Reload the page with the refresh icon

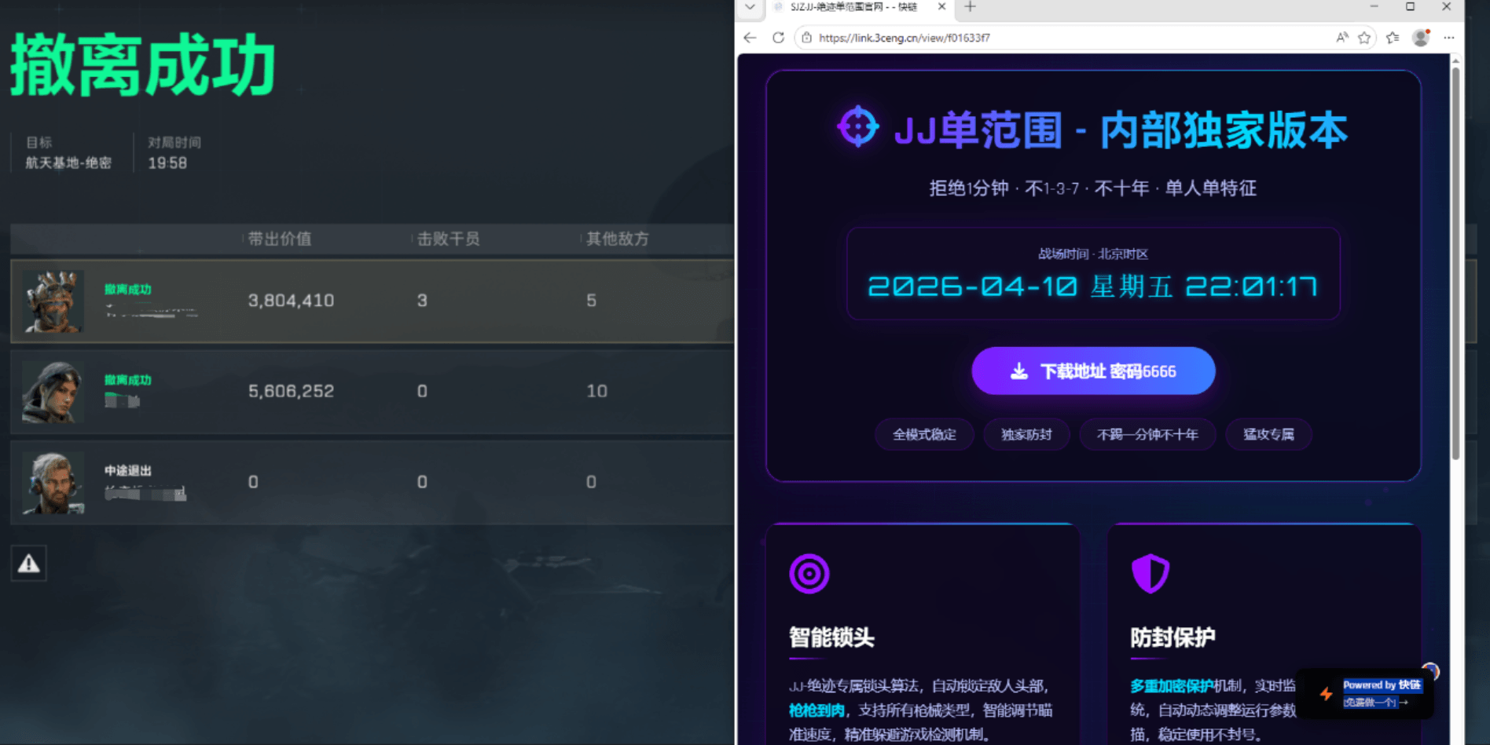778,38
